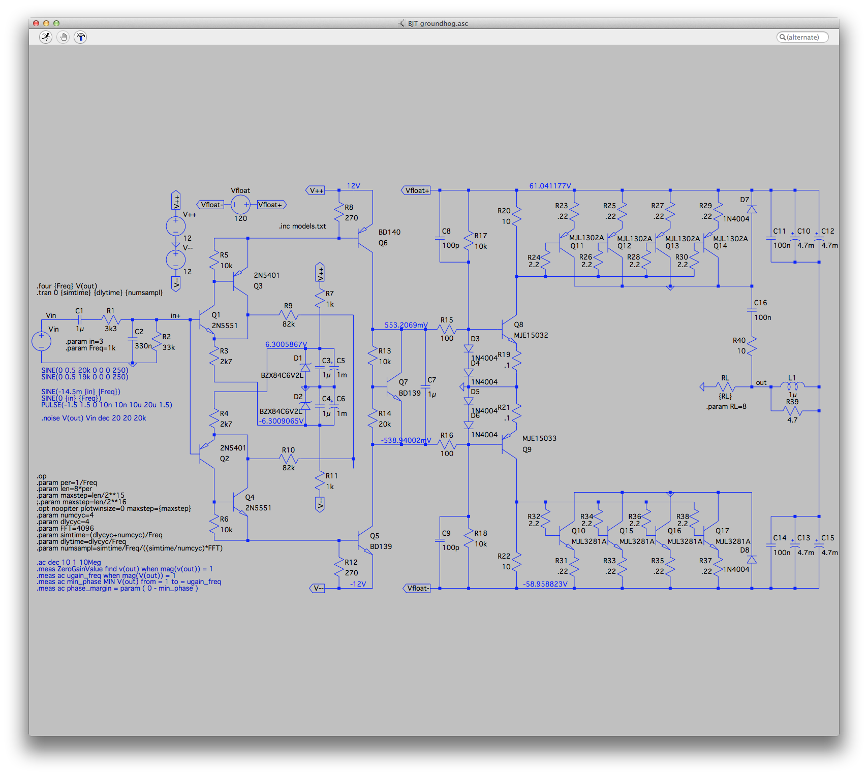Click the '6.3005867V' voltage label
The image size is (868, 776).
point(286,344)
